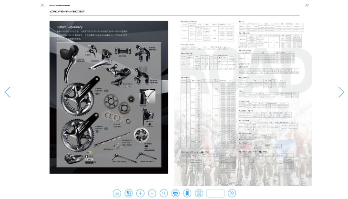Click the DURA-ACE logo at top
The height and width of the screenshot is (199, 348).
(67, 11)
